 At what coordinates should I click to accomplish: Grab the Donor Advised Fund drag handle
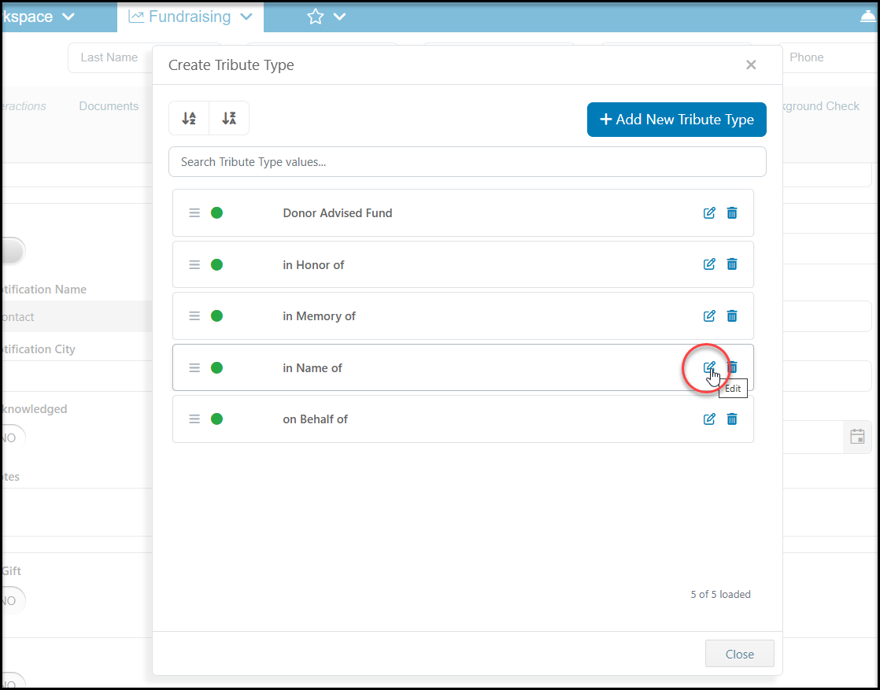point(194,212)
